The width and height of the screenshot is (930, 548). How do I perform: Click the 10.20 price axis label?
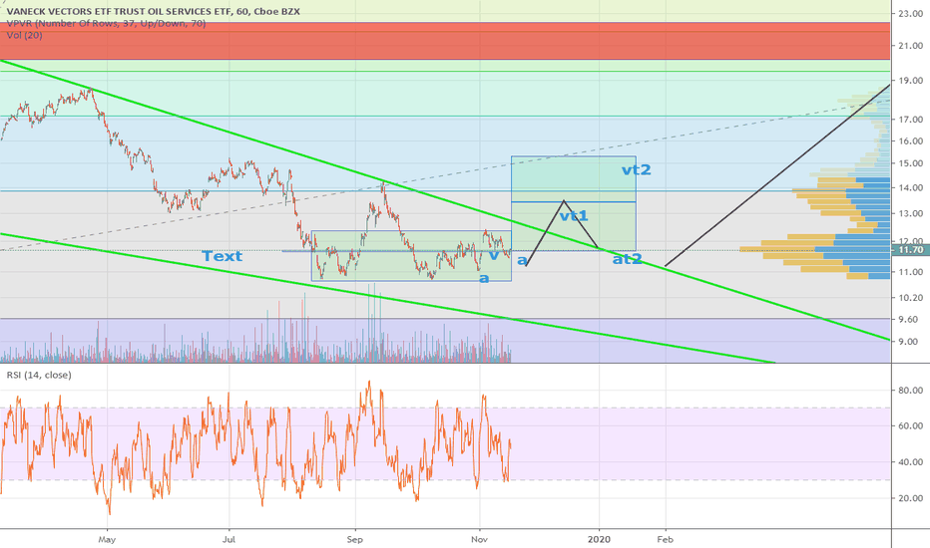[910, 297]
